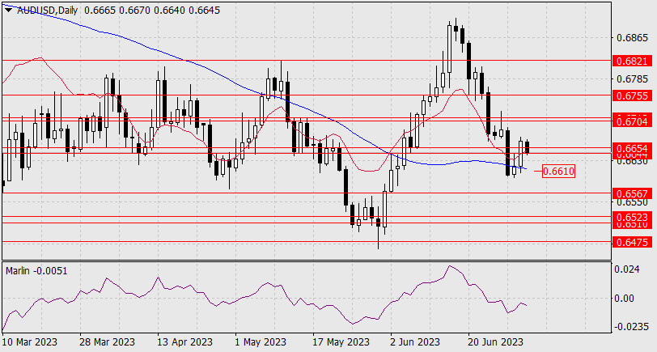Select the boxed 0.6610 price marker
The width and height of the screenshot is (657, 352).
558,172
